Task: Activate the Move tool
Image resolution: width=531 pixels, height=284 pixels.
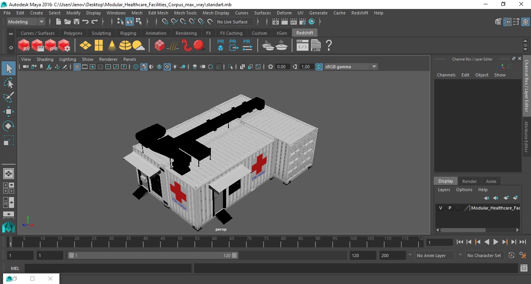Action: (9, 112)
